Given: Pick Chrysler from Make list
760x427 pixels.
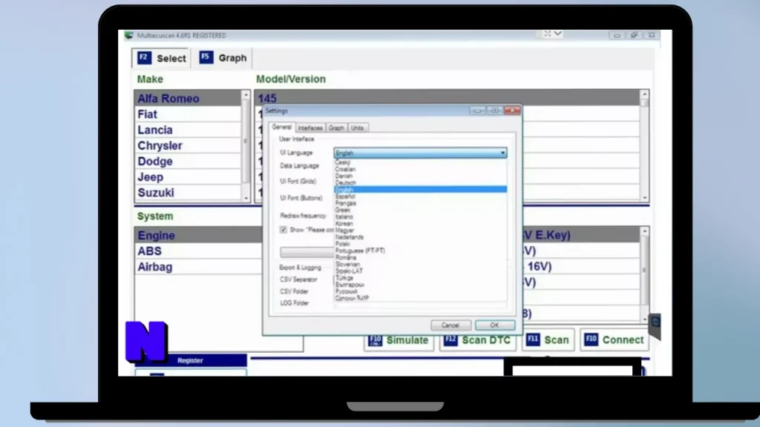Looking at the screenshot, I should tap(188, 146).
